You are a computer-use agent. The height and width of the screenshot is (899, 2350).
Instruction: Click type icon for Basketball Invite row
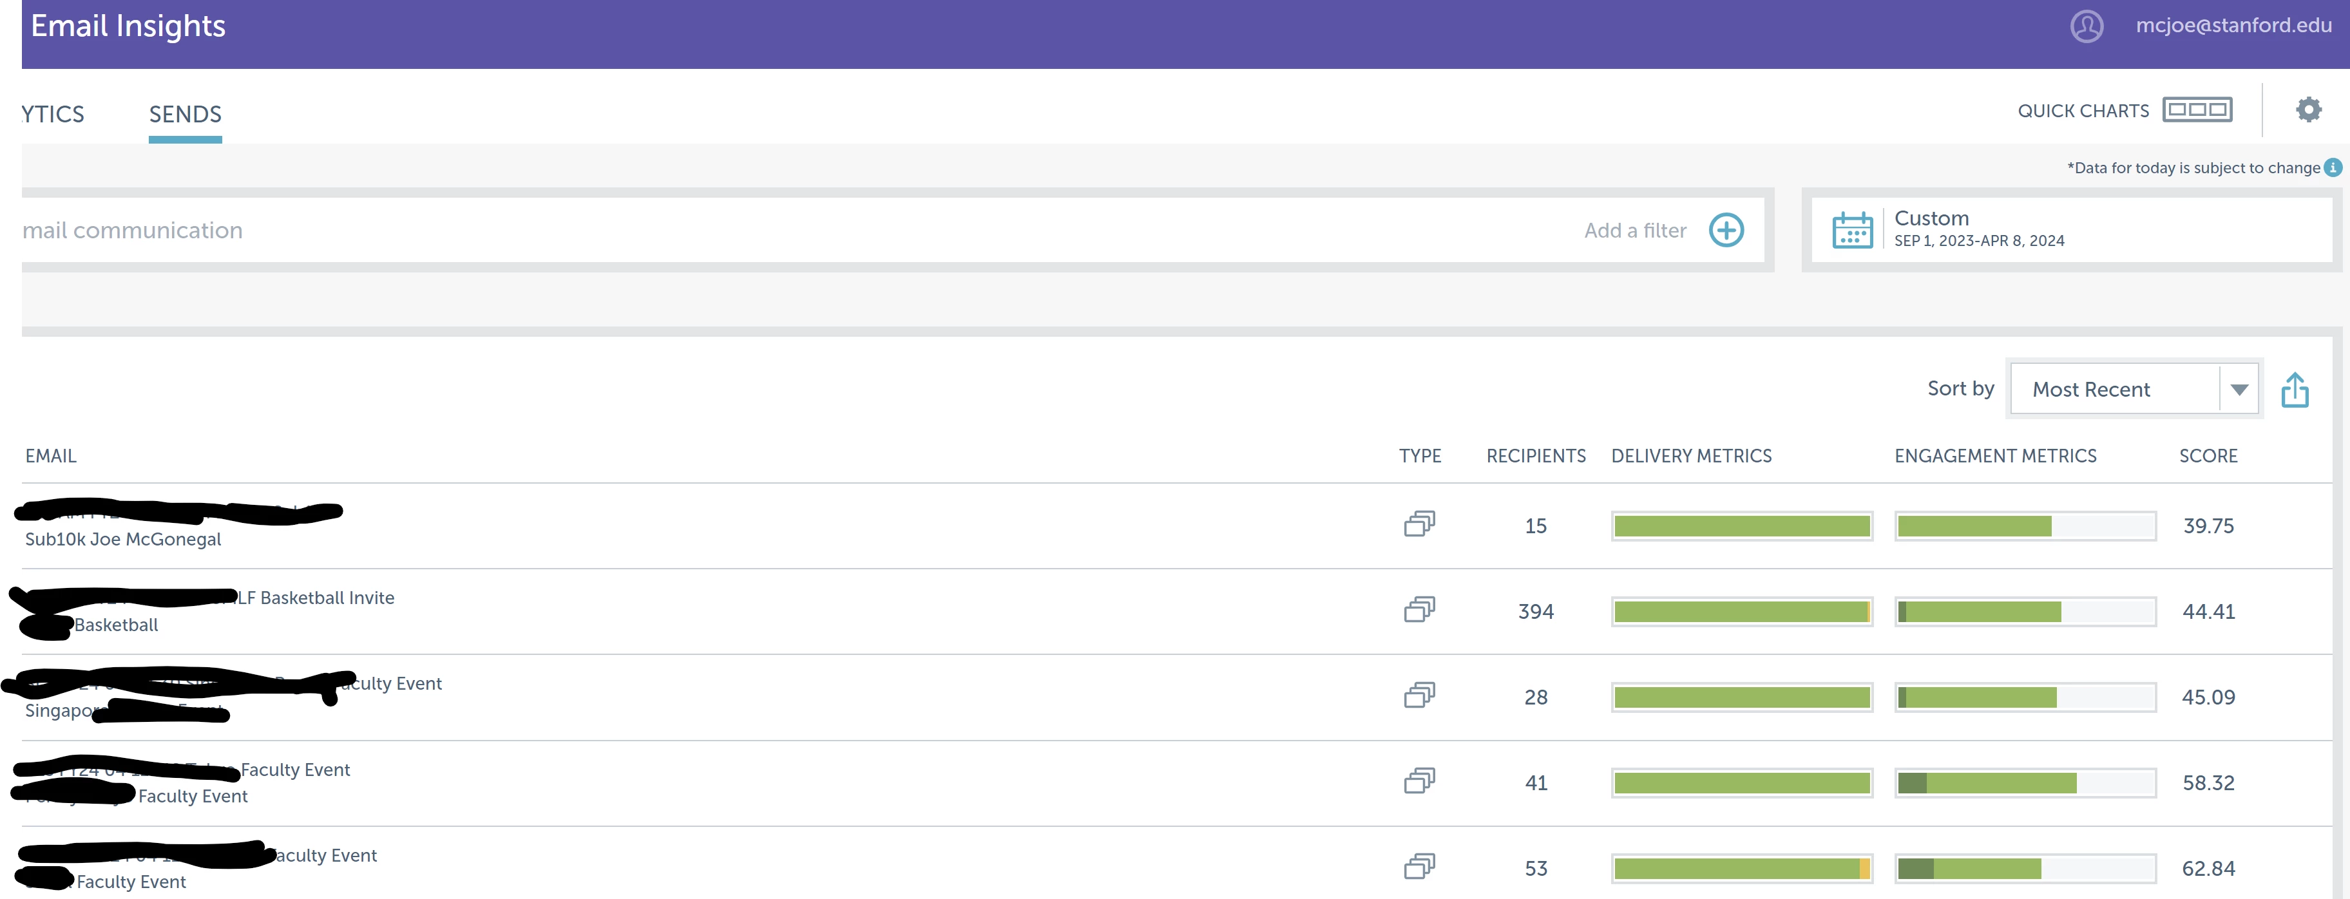(1419, 610)
